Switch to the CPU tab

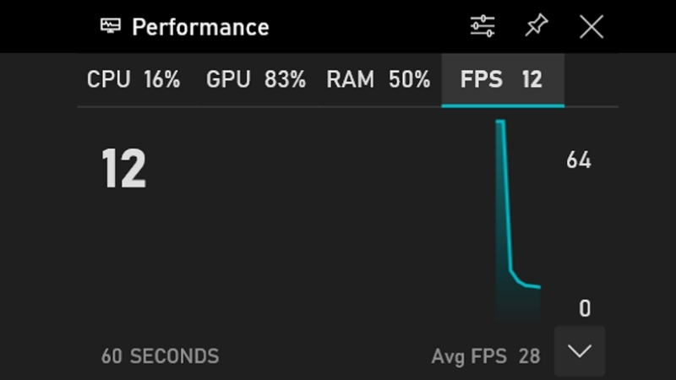coord(134,80)
